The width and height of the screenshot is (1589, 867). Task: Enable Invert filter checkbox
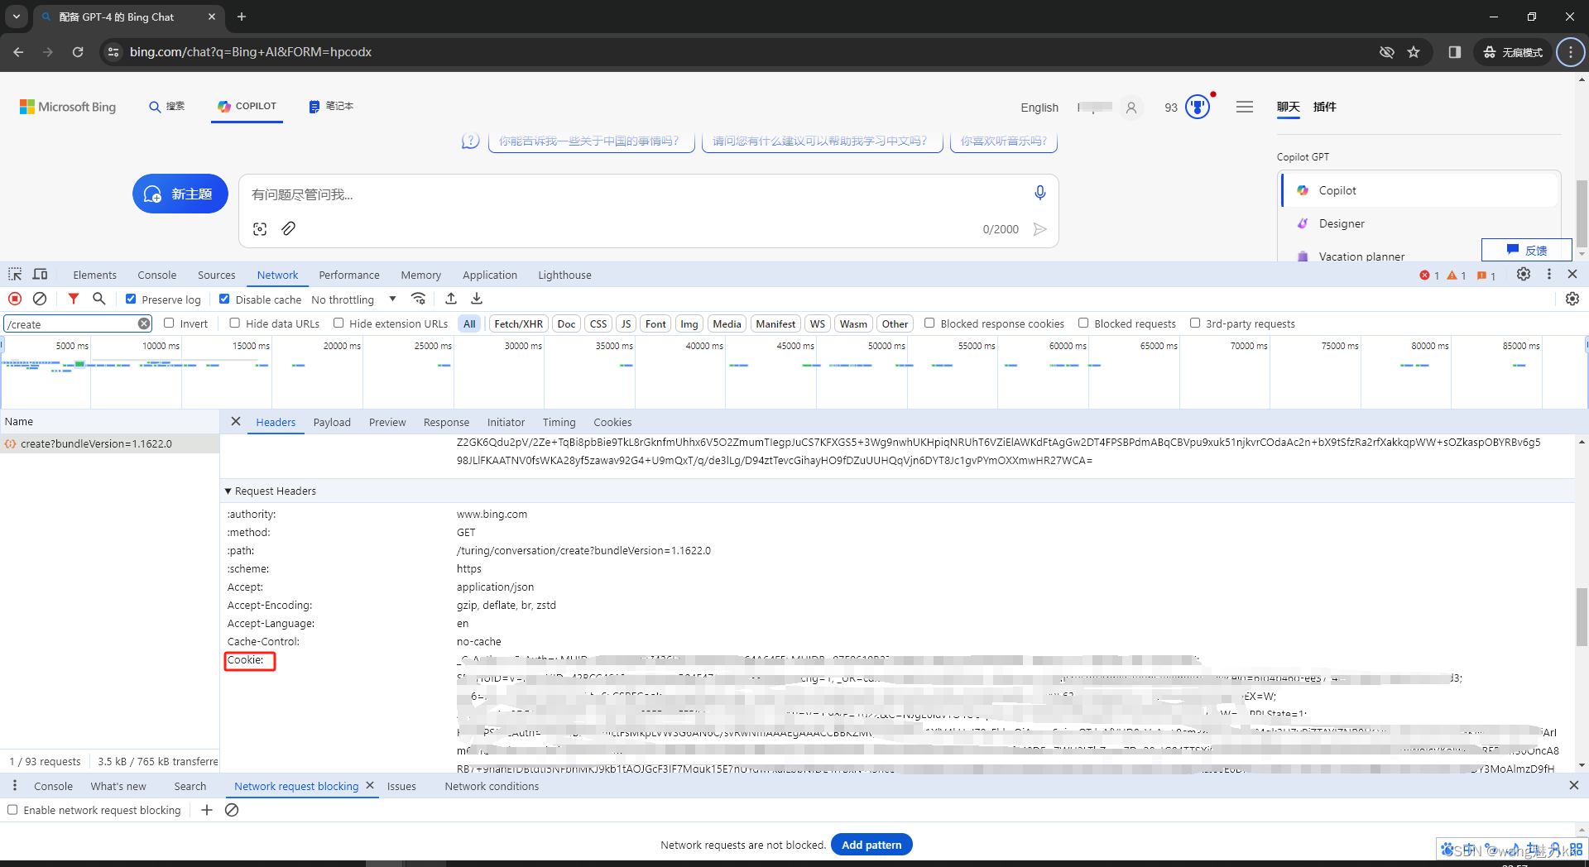click(169, 323)
